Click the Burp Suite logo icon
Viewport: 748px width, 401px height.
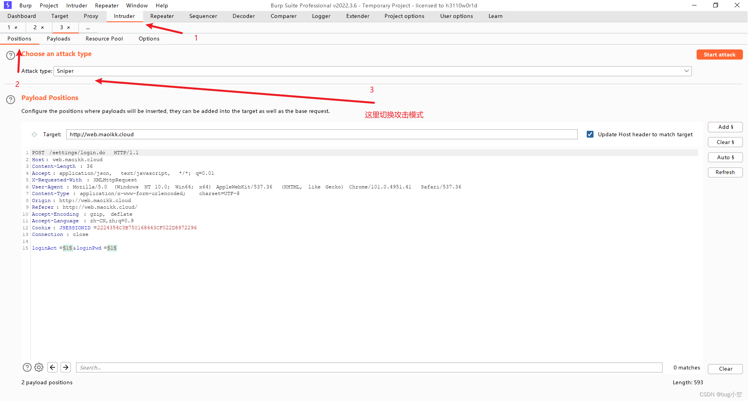8,5
